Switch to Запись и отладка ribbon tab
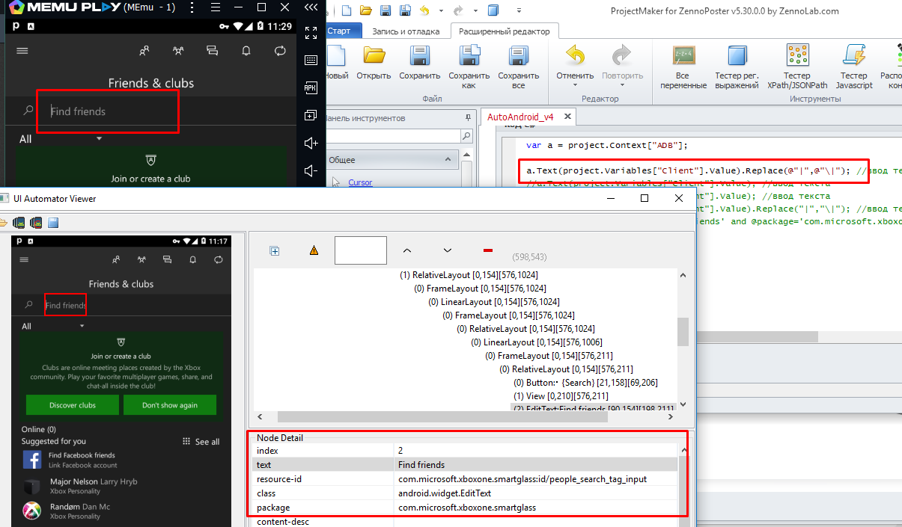The width and height of the screenshot is (902, 527). tap(405, 31)
